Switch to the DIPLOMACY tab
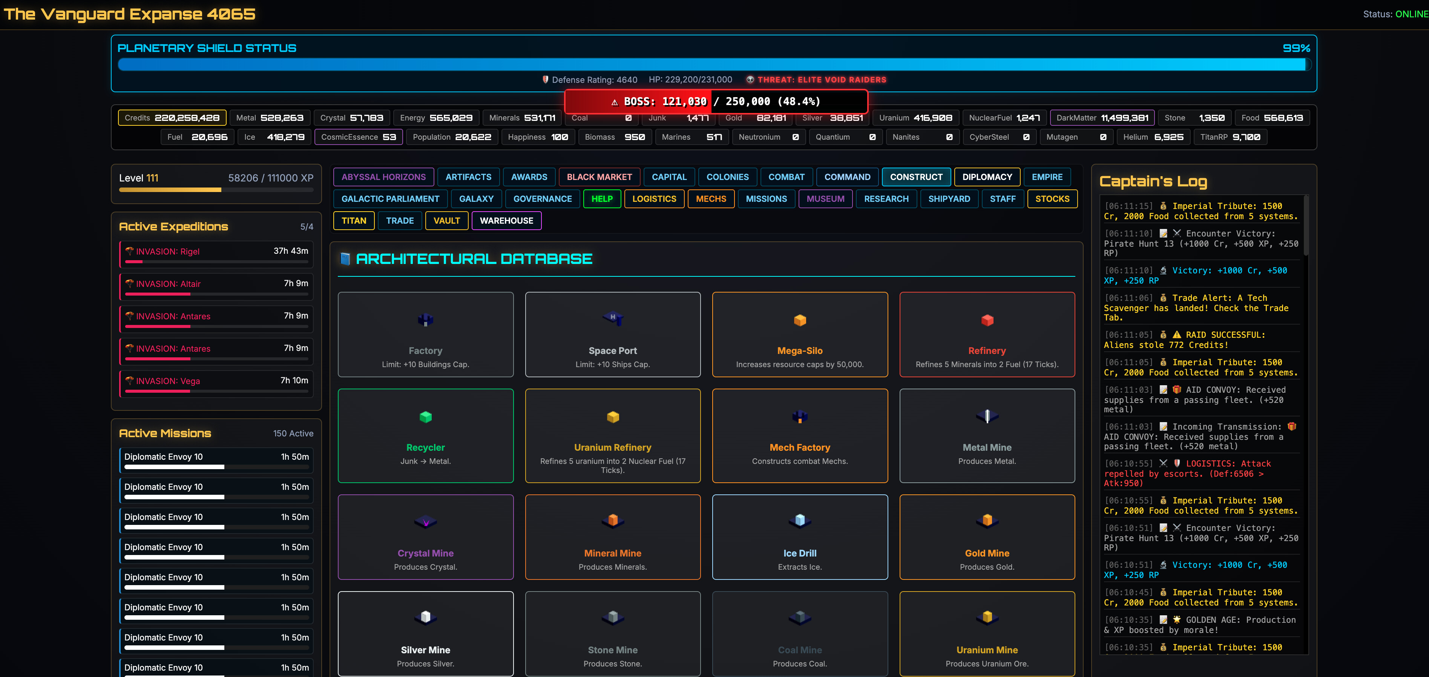Image resolution: width=1429 pixels, height=677 pixels. point(987,177)
